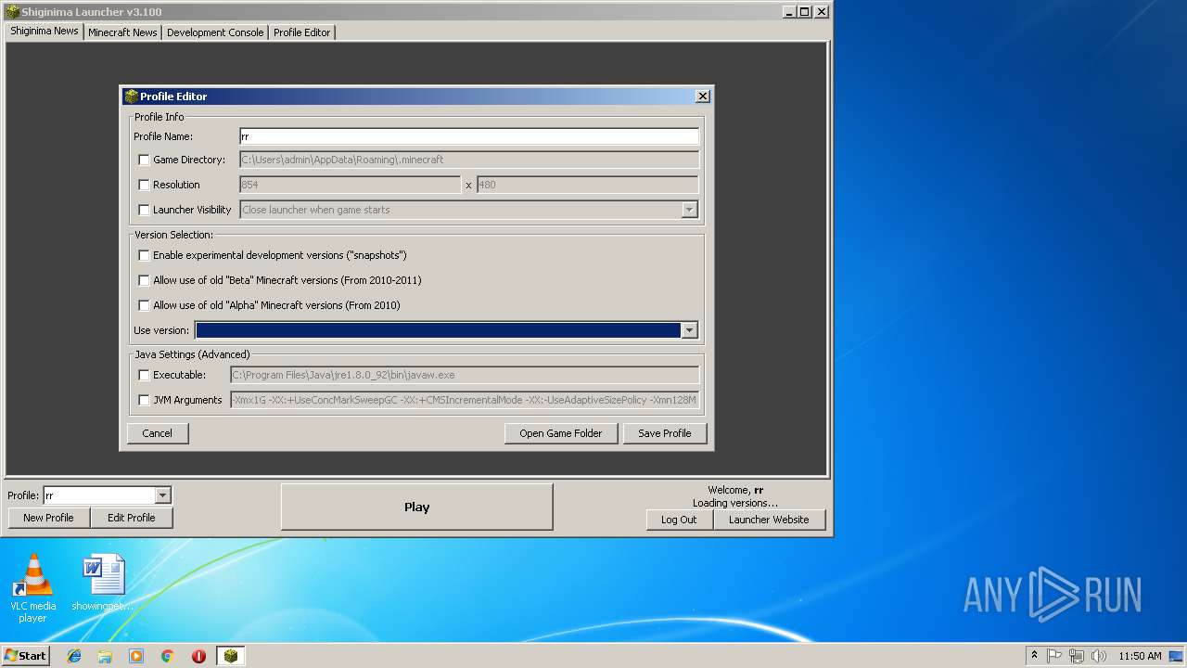1187x668 pixels.
Task: Enable experimental snapshots checkbox
Action: 144,255
